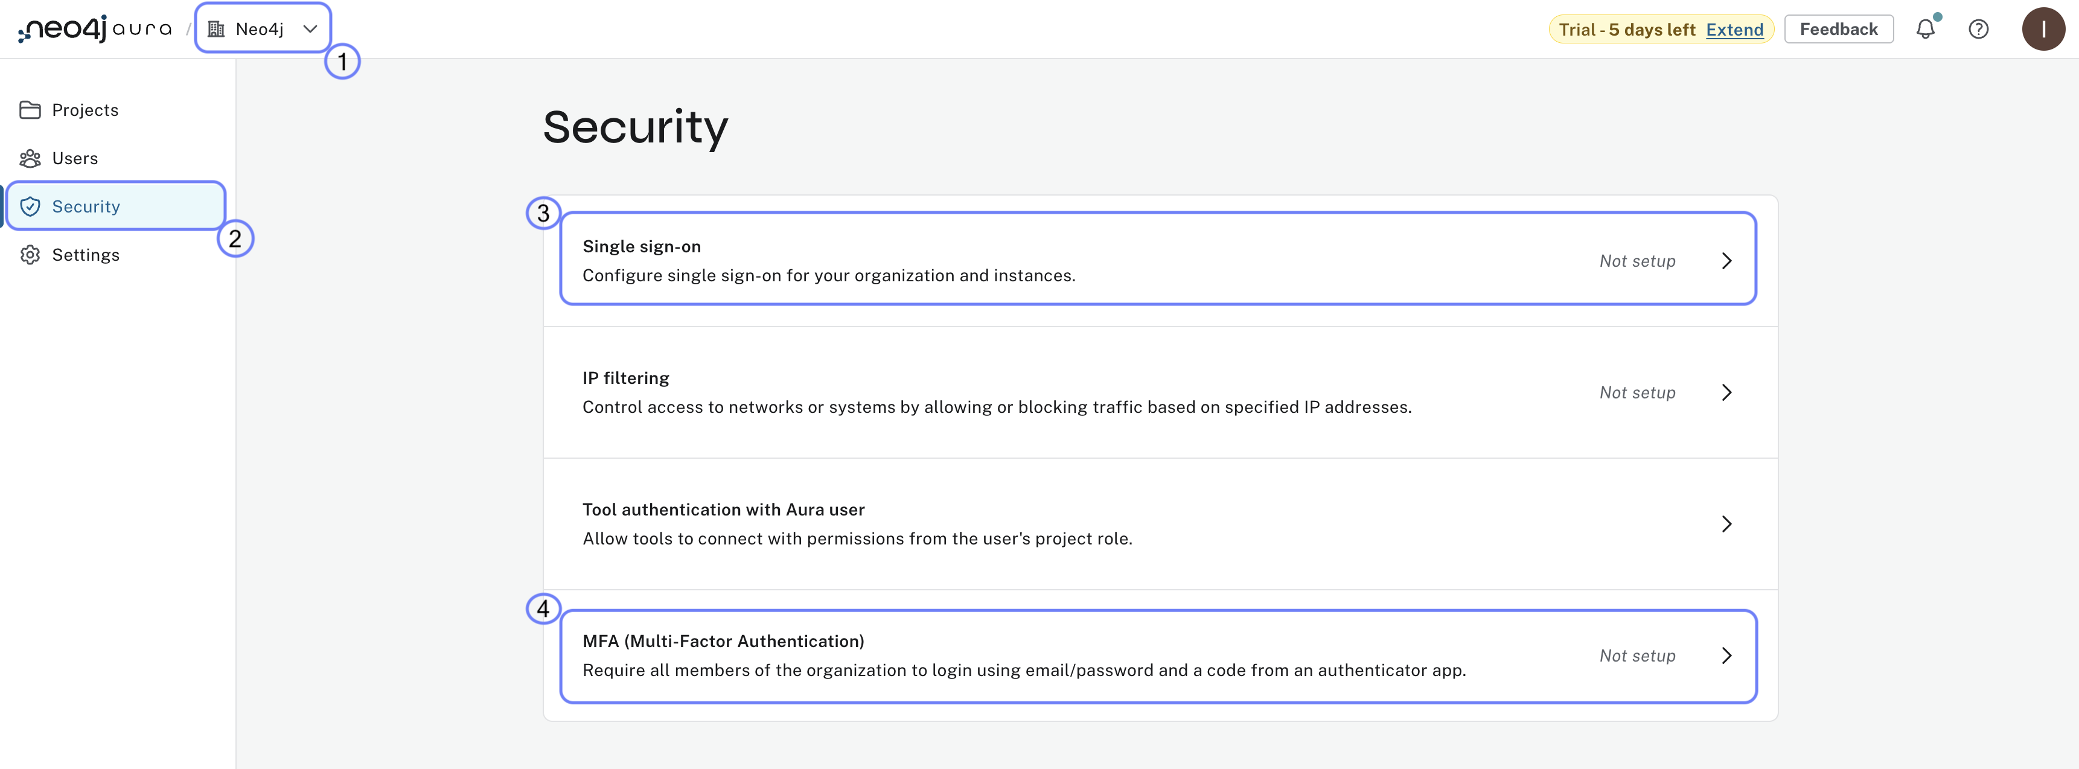Image resolution: width=2079 pixels, height=769 pixels.
Task: Select the Security shield icon
Action: [30, 206]
